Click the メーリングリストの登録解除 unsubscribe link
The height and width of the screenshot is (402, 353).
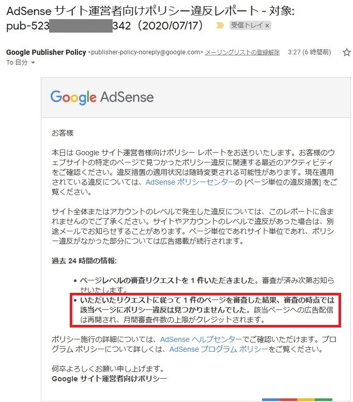242,52
